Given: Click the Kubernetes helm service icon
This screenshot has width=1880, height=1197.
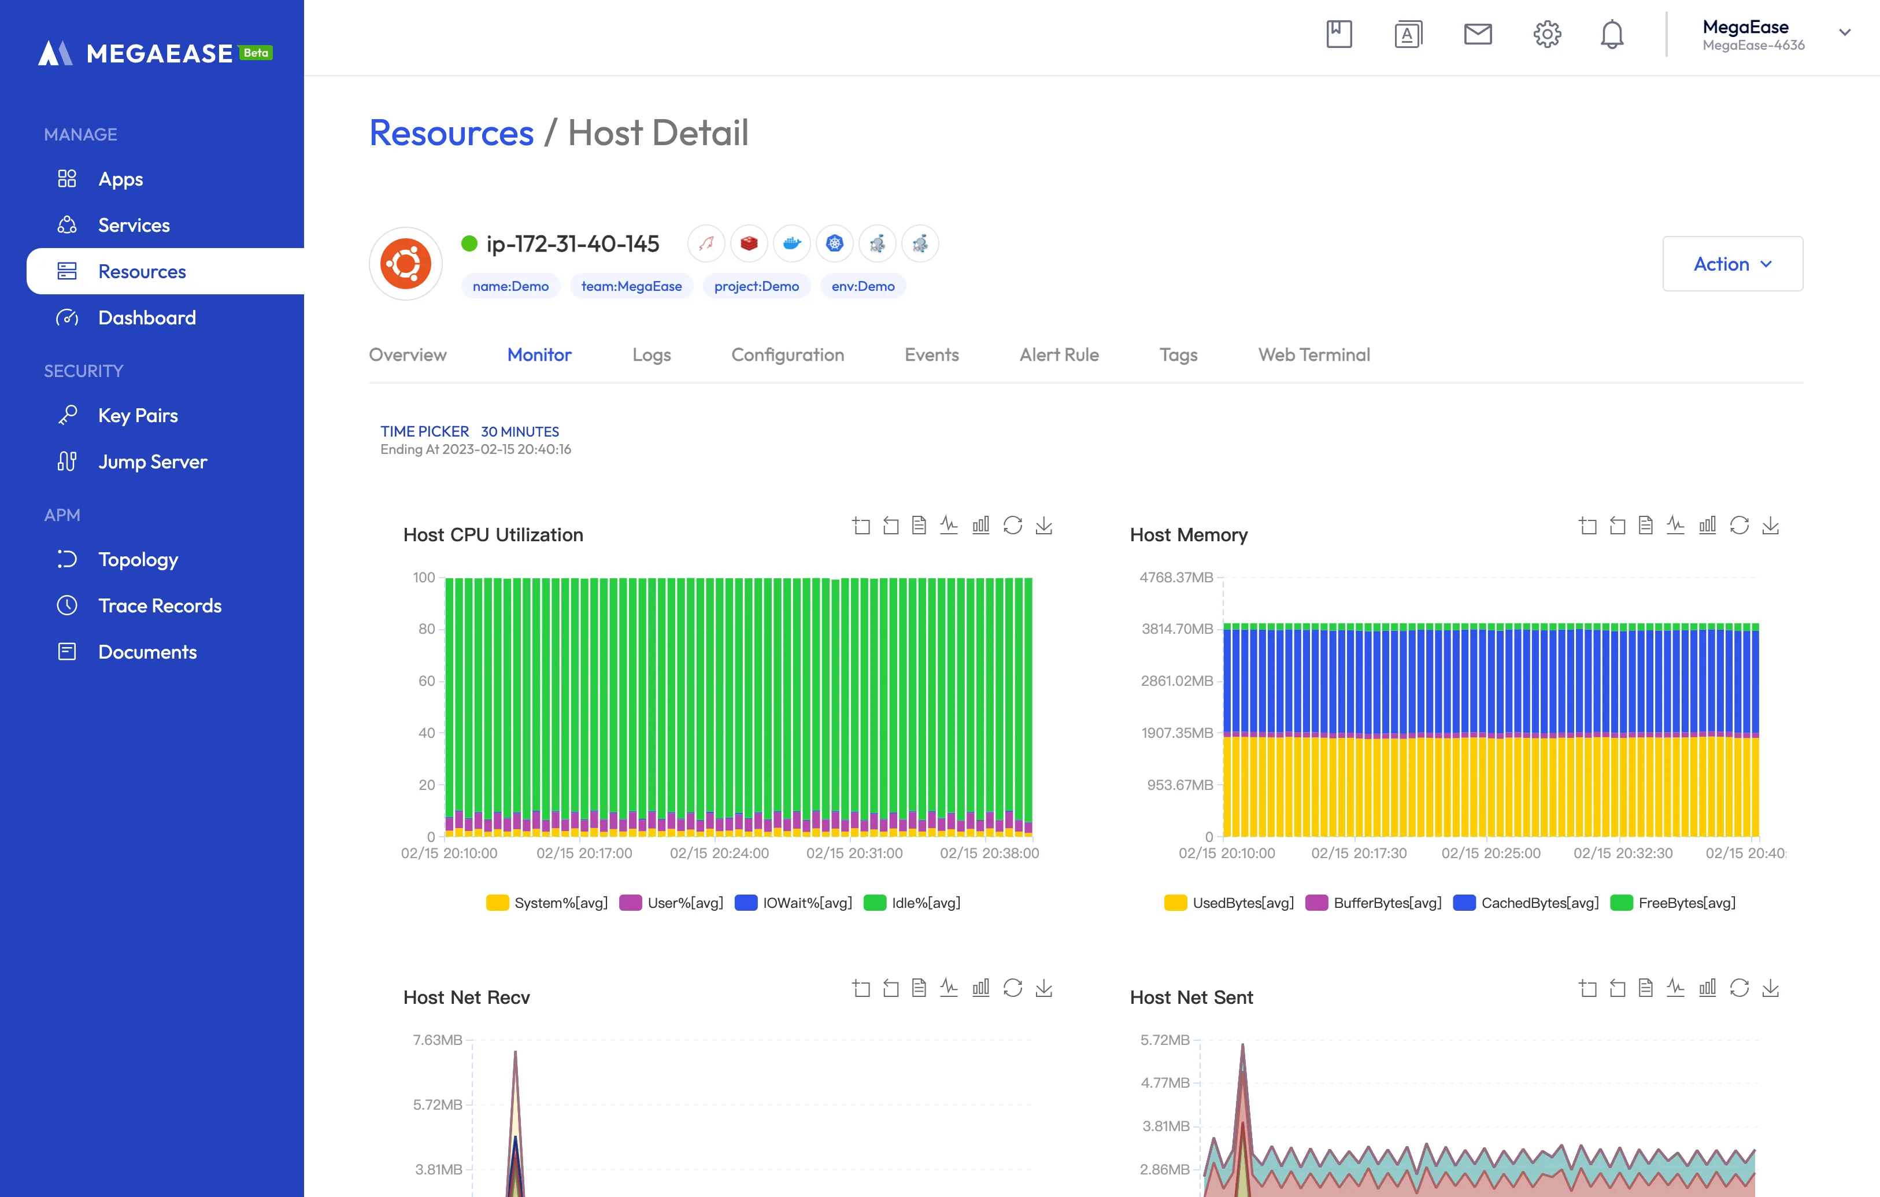Looking at the screenshot, I should click(835, 243).
